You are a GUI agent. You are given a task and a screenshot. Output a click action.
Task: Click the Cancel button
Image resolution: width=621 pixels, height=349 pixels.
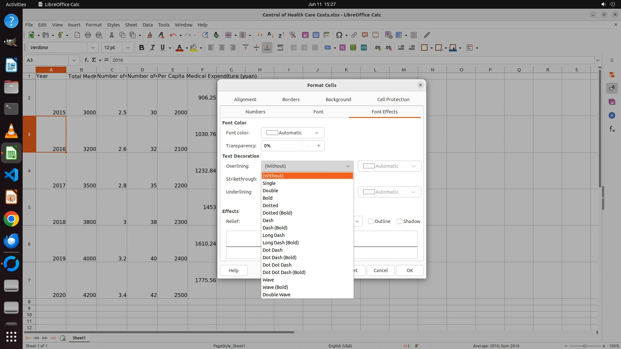[380, 270]
